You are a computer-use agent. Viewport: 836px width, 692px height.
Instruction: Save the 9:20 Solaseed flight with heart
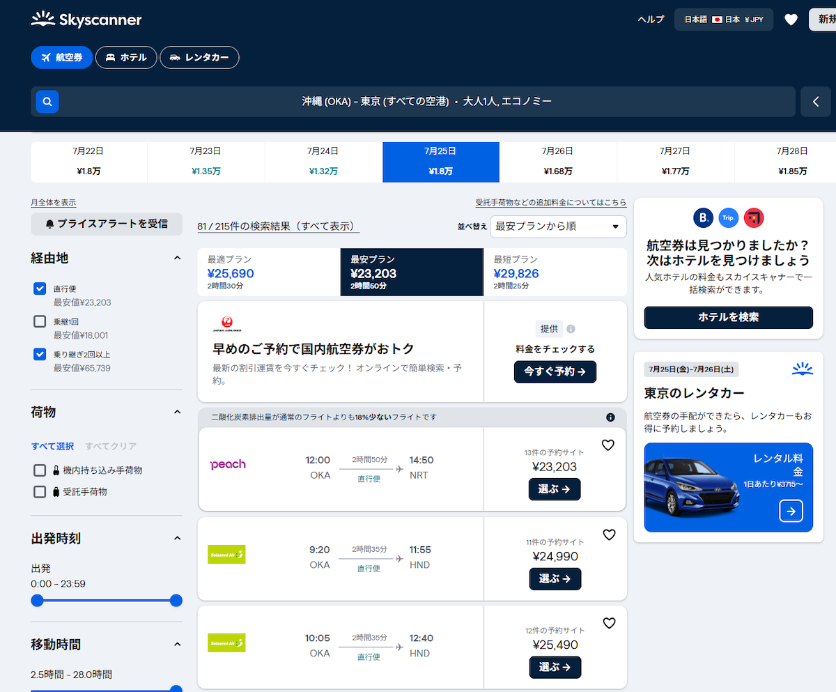610,535
